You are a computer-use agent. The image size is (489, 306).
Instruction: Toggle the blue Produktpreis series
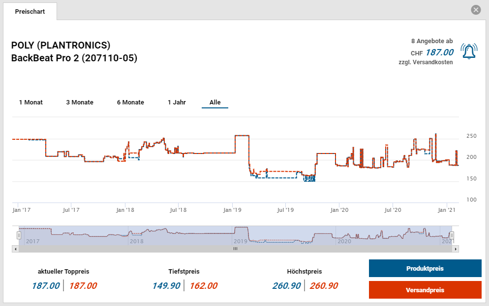point(425,268)
